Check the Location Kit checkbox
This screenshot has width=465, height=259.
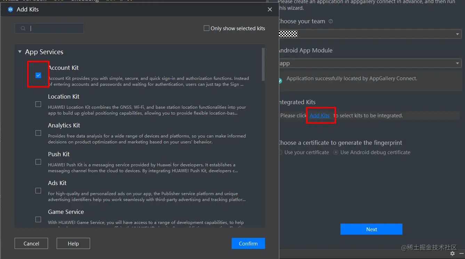pos(38,104)
